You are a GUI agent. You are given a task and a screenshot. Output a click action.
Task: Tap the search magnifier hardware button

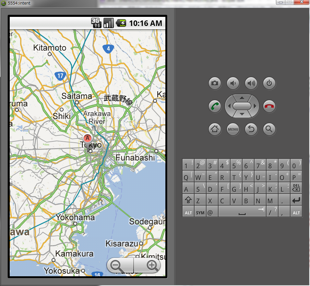coord(269,129)
